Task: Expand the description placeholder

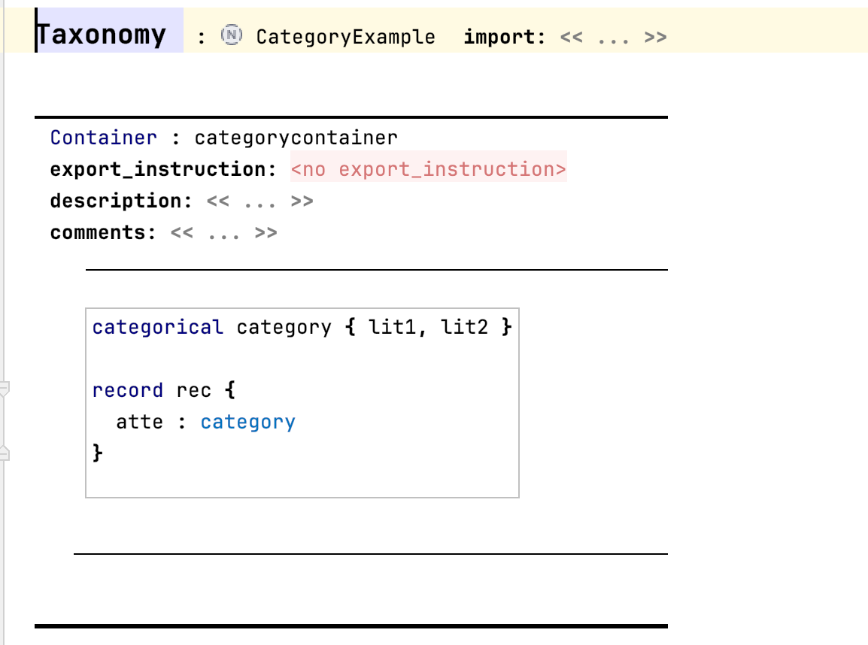Action: (x=259, y=201)
